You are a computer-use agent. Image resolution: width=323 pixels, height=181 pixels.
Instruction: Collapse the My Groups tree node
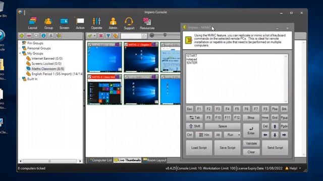pos(20,53)
